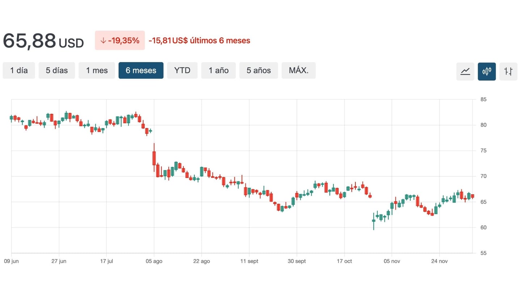The image size is (521, 293).
Task: View the 1 año range
Action: 219,70
